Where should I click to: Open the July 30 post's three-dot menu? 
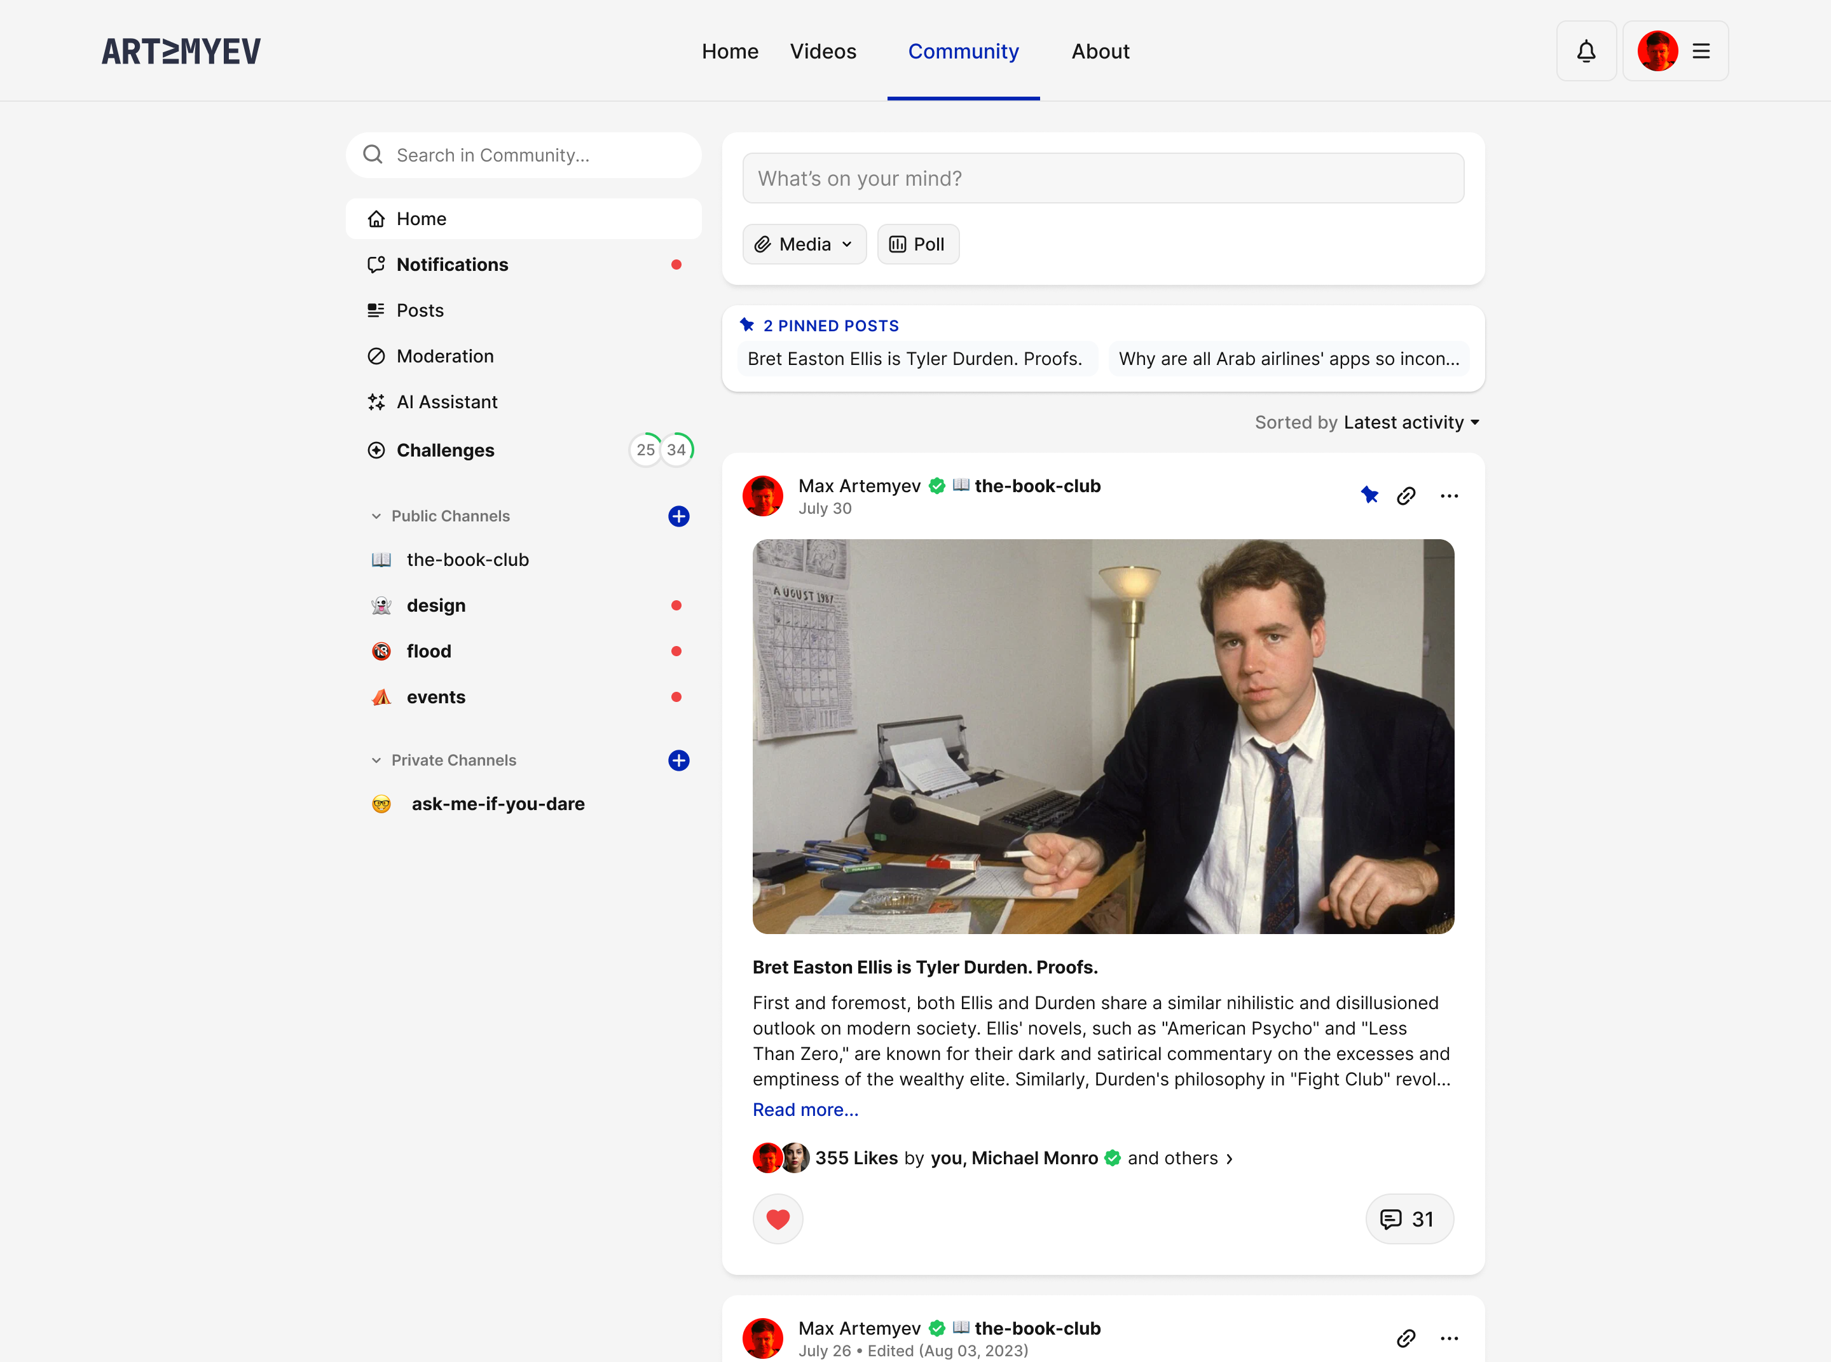tap(1448, 495)
